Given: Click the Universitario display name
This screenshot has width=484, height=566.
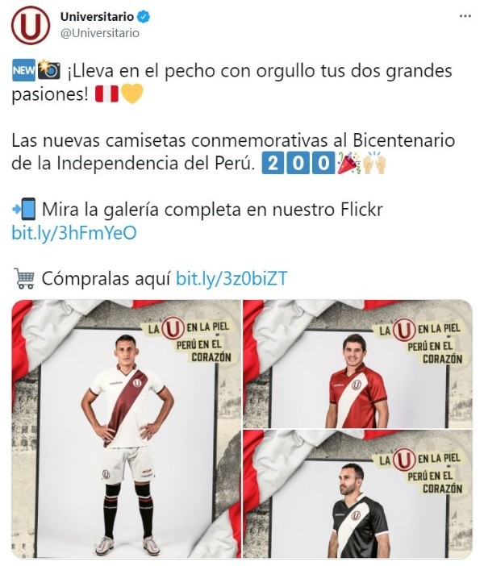Looking at the screenshot, I should [x=97, y=17].
